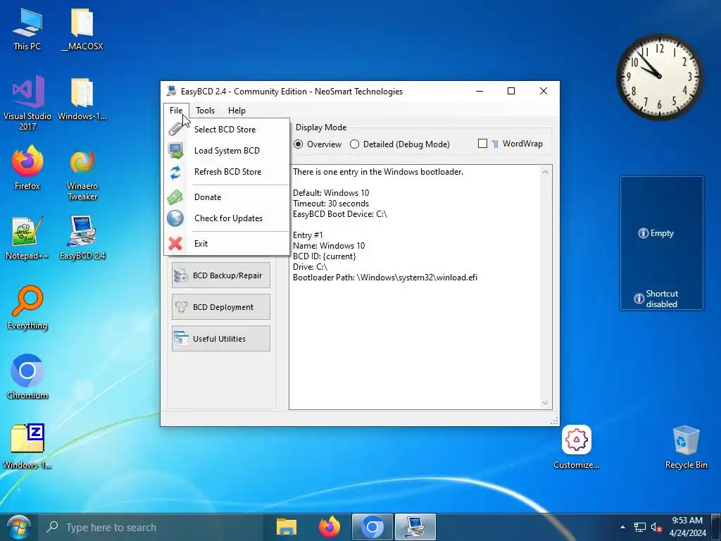The width and height of the screenshot is (721, 541).
Task: Select the Windows-1... folder on desktop
Action: (x=82, y=99)
